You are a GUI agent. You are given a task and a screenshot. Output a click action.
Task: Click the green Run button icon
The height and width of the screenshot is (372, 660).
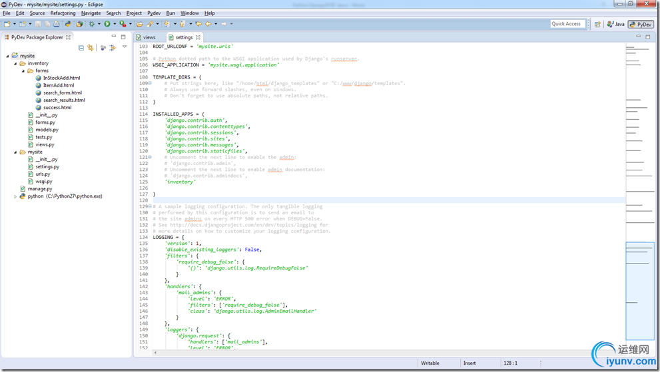107,24
